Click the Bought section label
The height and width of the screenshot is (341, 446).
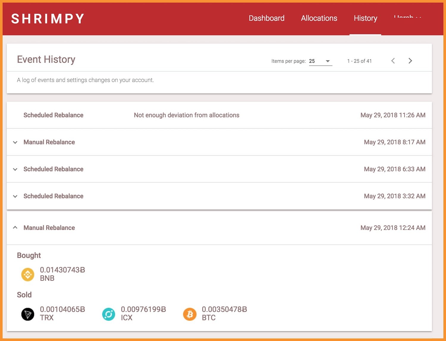point(29,255)
